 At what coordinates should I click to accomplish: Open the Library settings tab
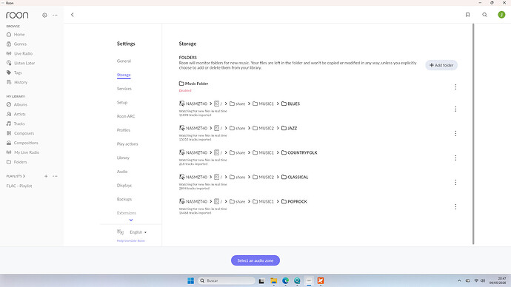123,158
